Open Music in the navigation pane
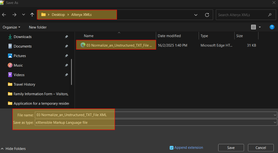The height and width of the screenshot is (153, 278). point(15,65)
